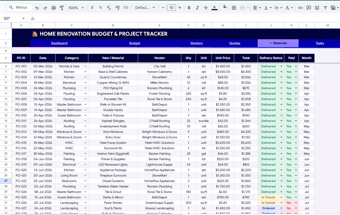
Task: Increase decimal places icon
Action: pyautogui.click(x=117, y=8)
